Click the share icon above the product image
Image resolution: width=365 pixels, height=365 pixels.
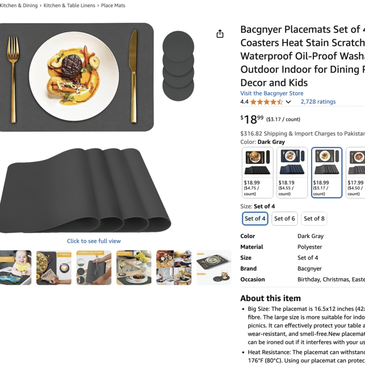(220, 34)
